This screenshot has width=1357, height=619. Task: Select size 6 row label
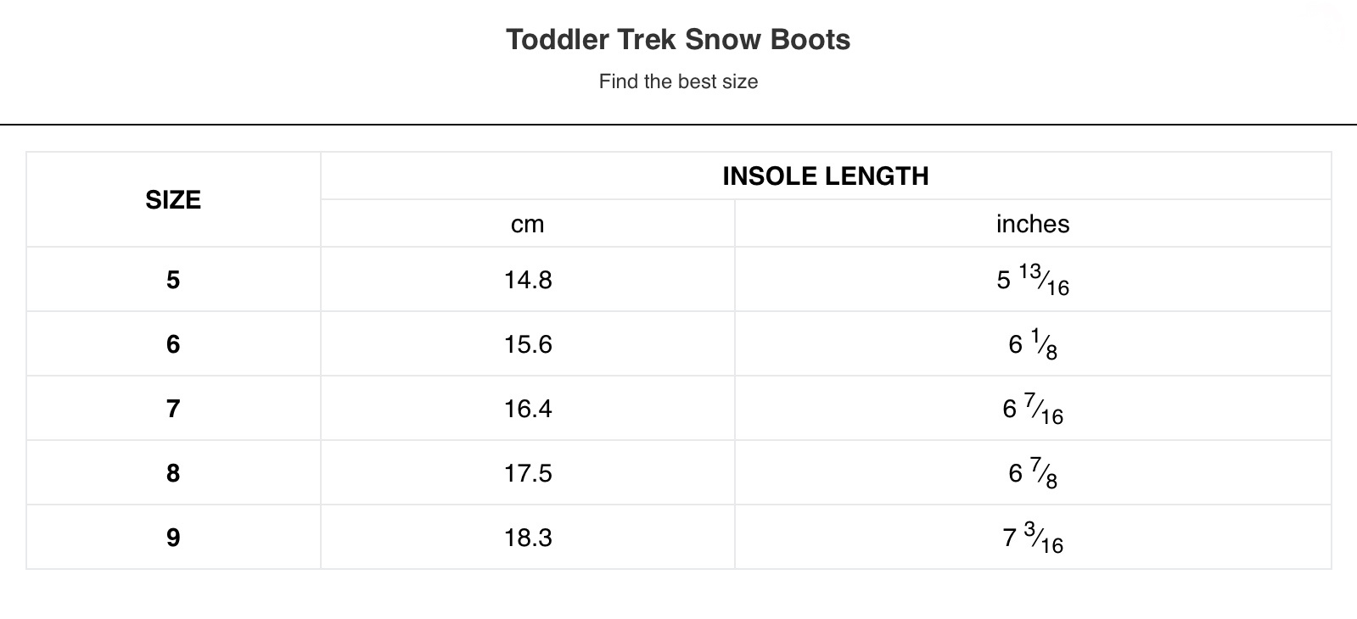pyautogui.click(x=173, y=344)
